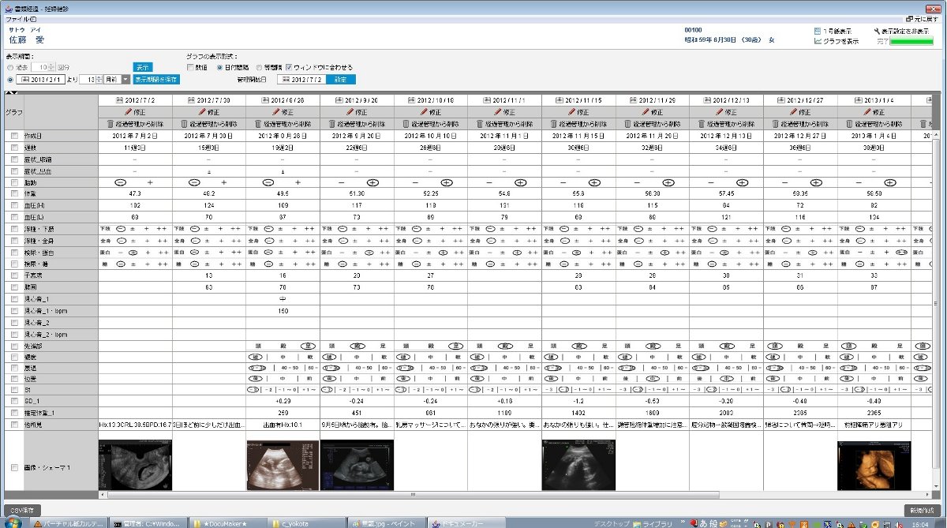The height and width of the screenshot is (528, 947).
Task: Click trash icon under 2012/11/15 column
Action: (x=554, y=125)
